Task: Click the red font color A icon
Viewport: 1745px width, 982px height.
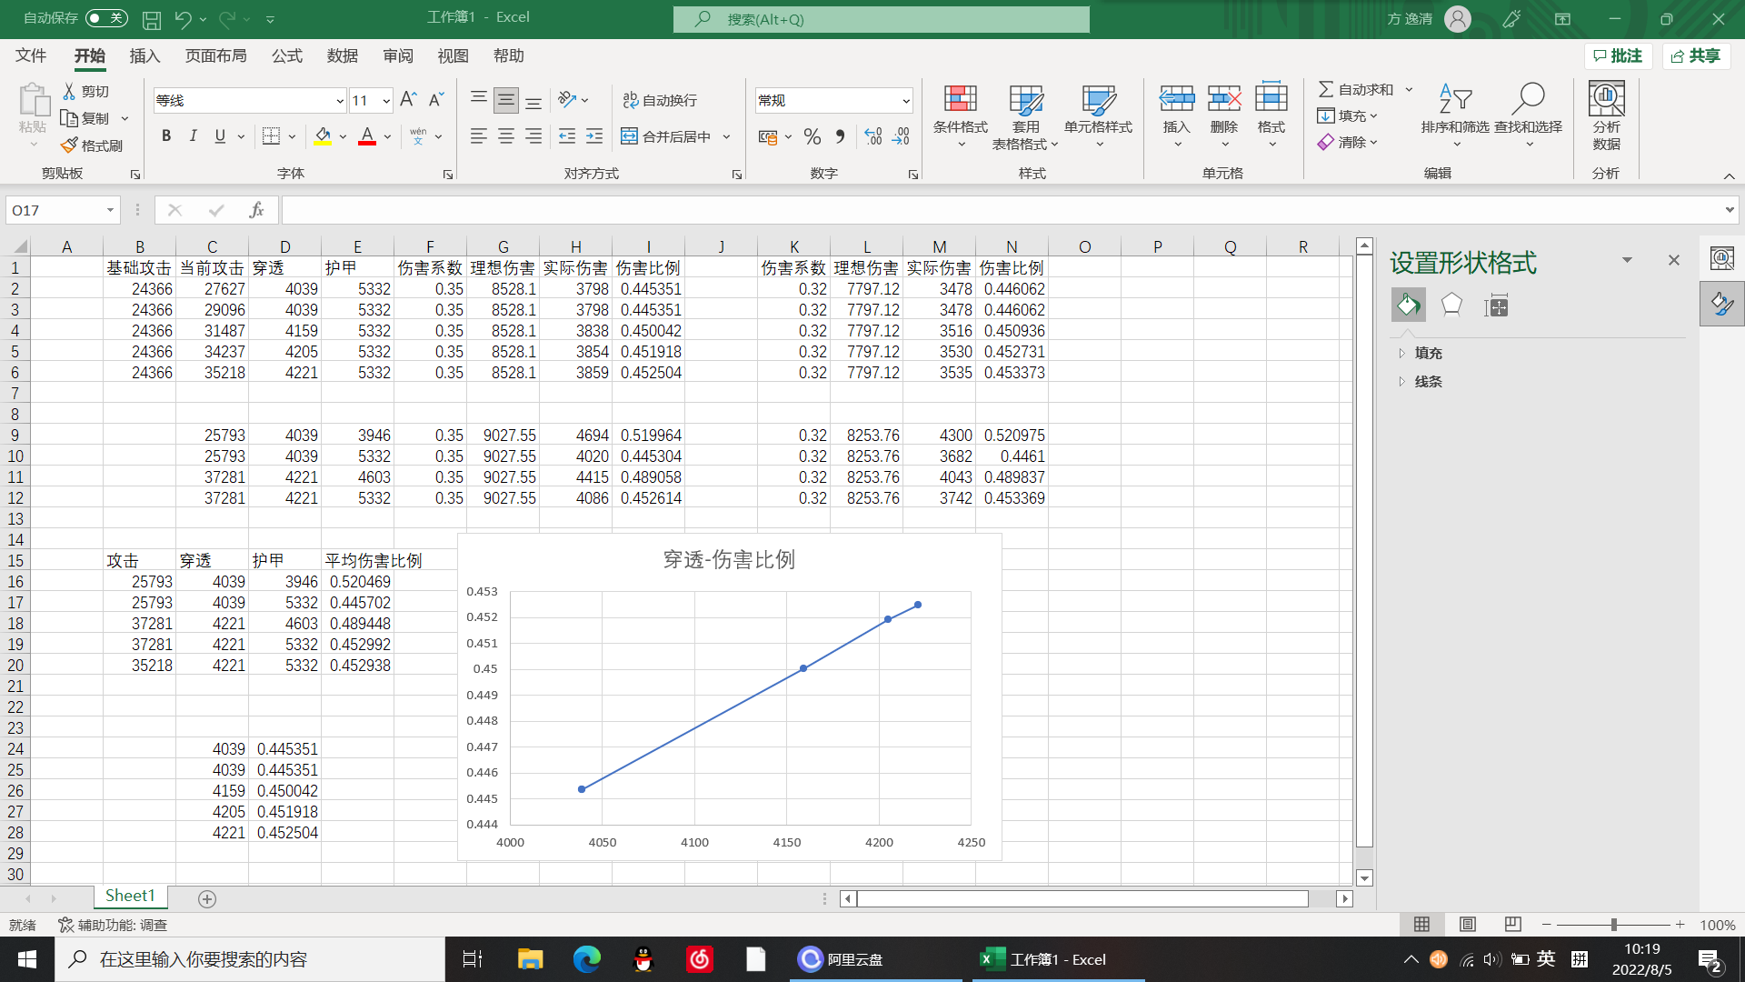Action: pyautogui.click(x=367, y=136)
